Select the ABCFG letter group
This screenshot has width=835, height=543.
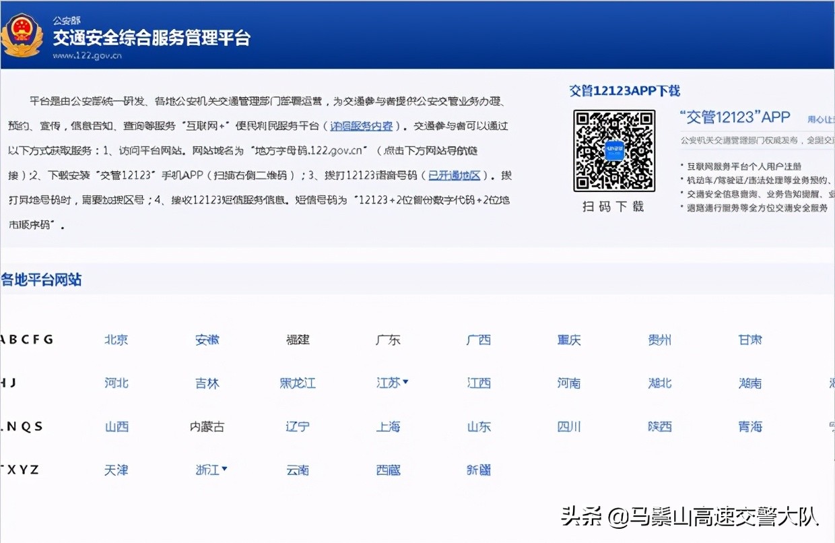point(27,340)
